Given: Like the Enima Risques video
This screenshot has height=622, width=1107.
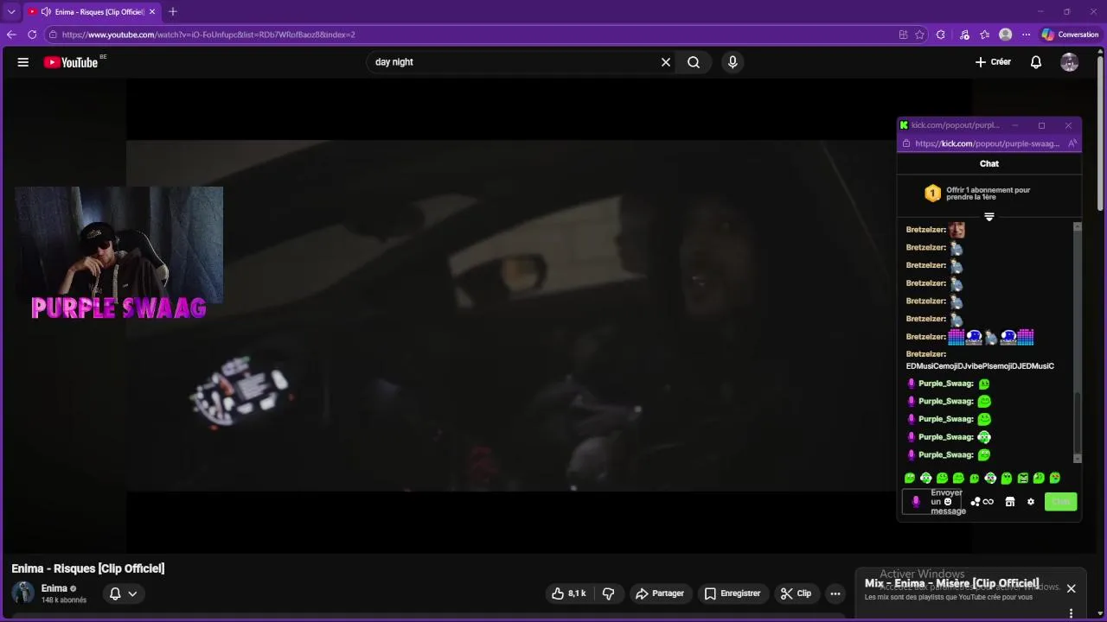Looking at the screenshot, I should (568, 593).
